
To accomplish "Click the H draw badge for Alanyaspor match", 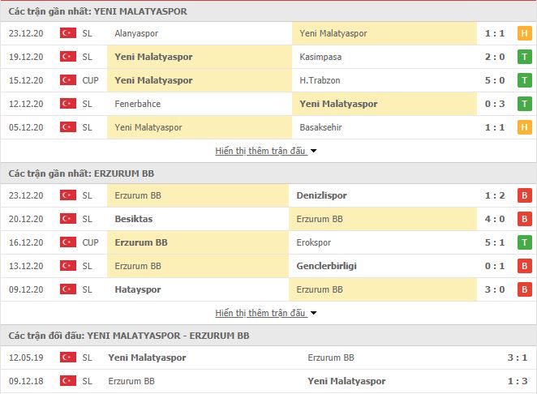I will 524,33.
